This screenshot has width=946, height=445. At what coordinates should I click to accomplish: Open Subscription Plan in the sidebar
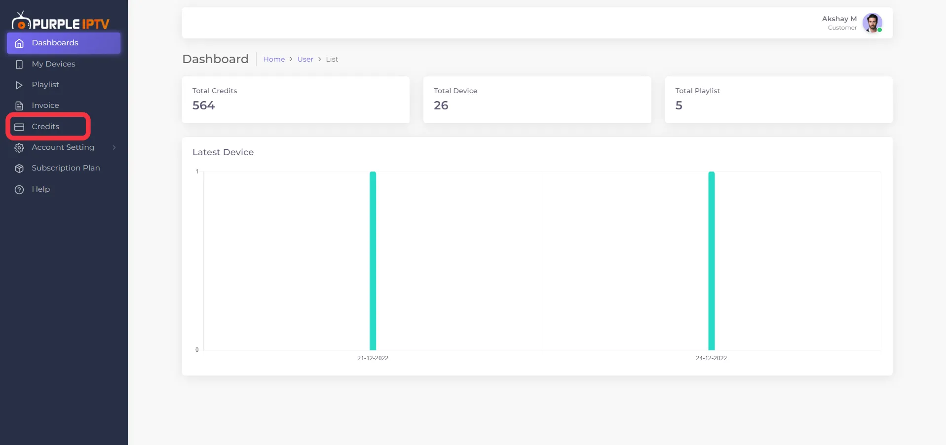64,168
